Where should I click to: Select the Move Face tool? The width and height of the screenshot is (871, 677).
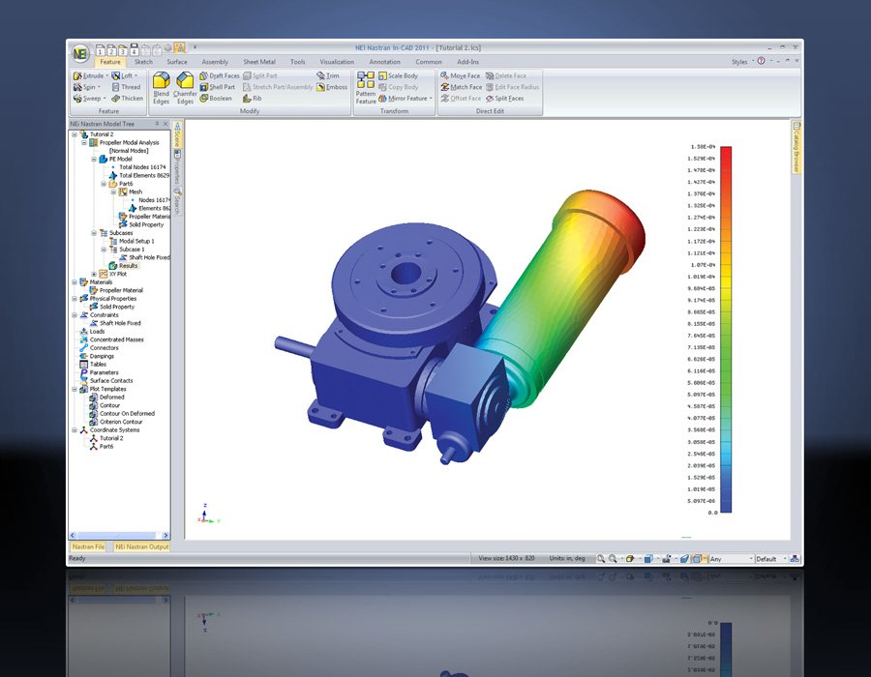click(460, 75)
